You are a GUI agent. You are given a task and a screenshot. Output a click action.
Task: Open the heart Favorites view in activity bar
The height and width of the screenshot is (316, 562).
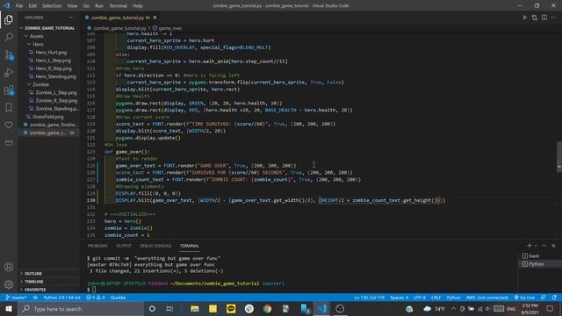[x=9, y=125]
